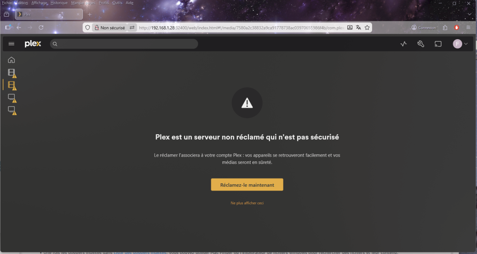Open the Marque-pages menu
This screenshot has height=254, width=477.
(83, 3)
